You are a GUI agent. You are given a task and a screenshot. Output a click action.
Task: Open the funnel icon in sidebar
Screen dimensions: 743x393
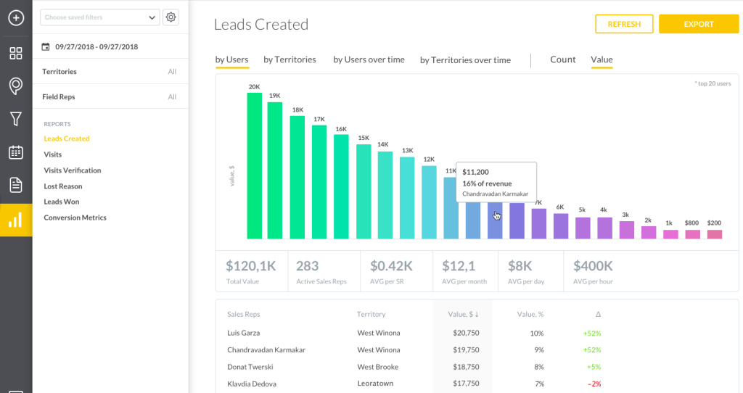click(x=16, y=119)
